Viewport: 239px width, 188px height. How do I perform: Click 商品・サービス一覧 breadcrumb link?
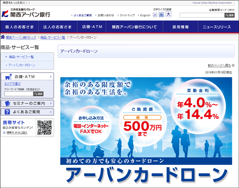pos(53,38)
